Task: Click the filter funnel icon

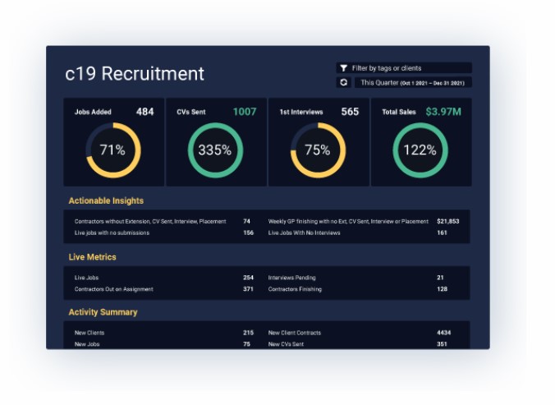Action: coord(343,68)
